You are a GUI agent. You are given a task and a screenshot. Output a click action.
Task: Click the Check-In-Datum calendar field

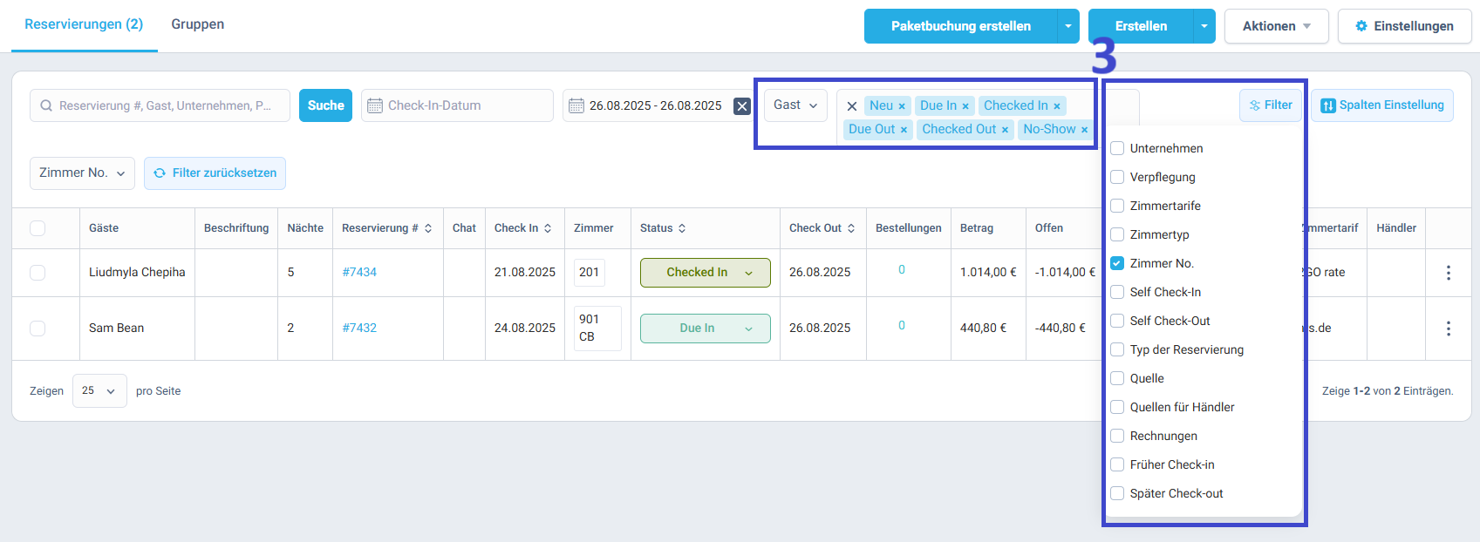457,105
